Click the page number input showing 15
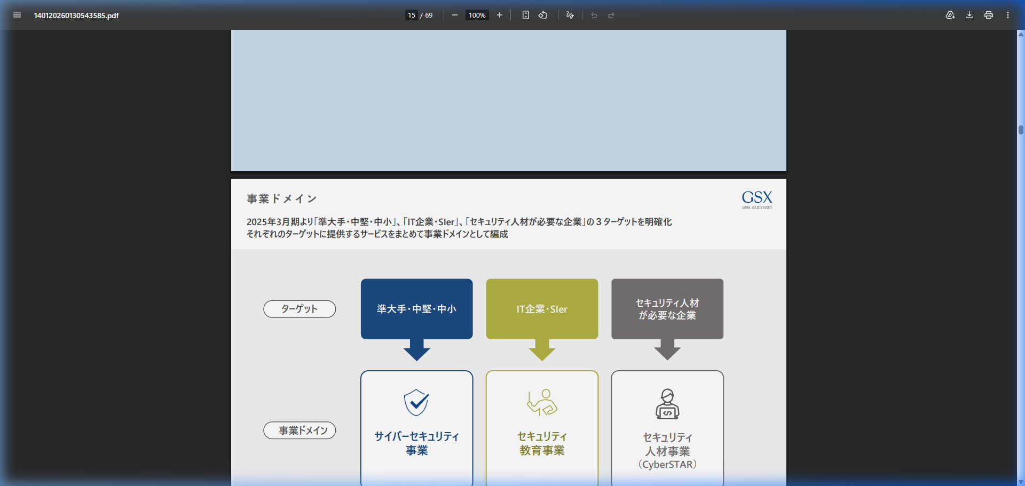The width and height of the screenshot is (1025, 486). coord(411,15)
